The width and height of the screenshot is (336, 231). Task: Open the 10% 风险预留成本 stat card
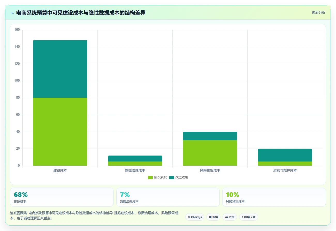274,197
